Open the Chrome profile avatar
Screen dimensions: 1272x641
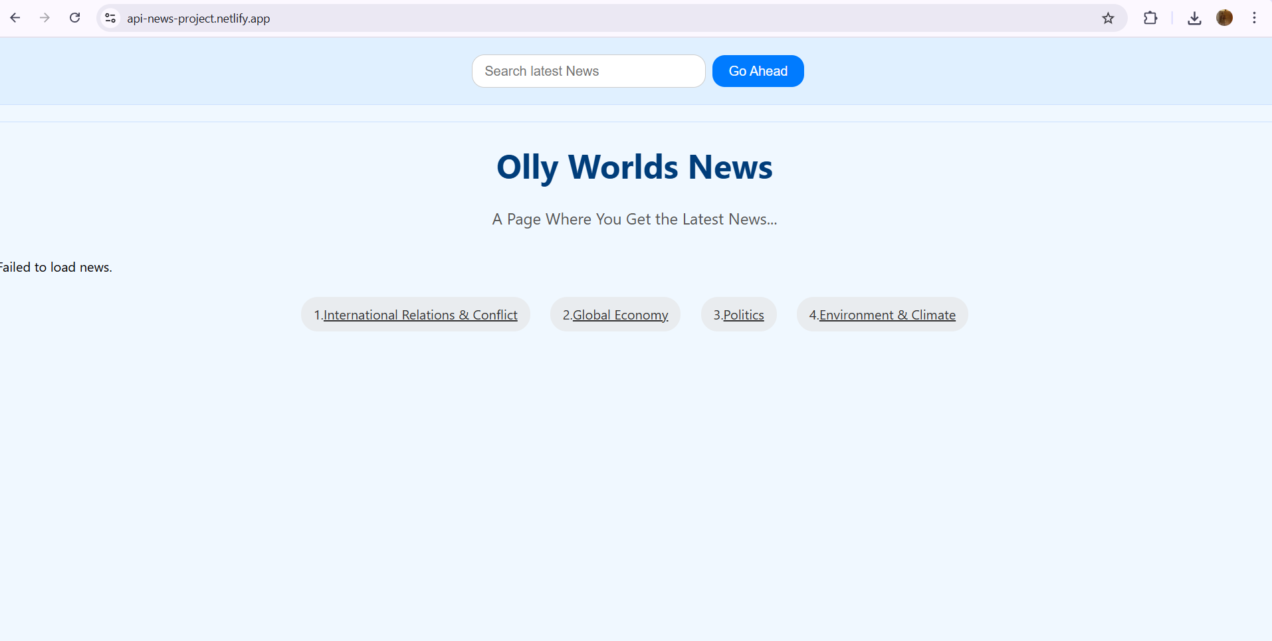pos(1224,18)
